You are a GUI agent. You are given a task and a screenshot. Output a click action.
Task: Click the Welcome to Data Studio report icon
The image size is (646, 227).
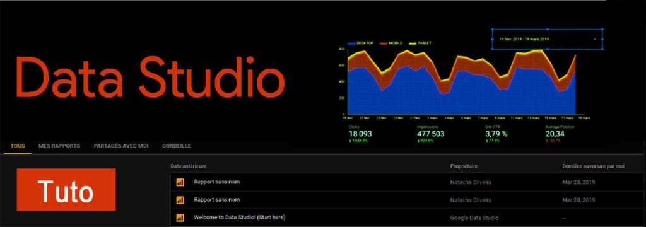click(x=180, y=218)
